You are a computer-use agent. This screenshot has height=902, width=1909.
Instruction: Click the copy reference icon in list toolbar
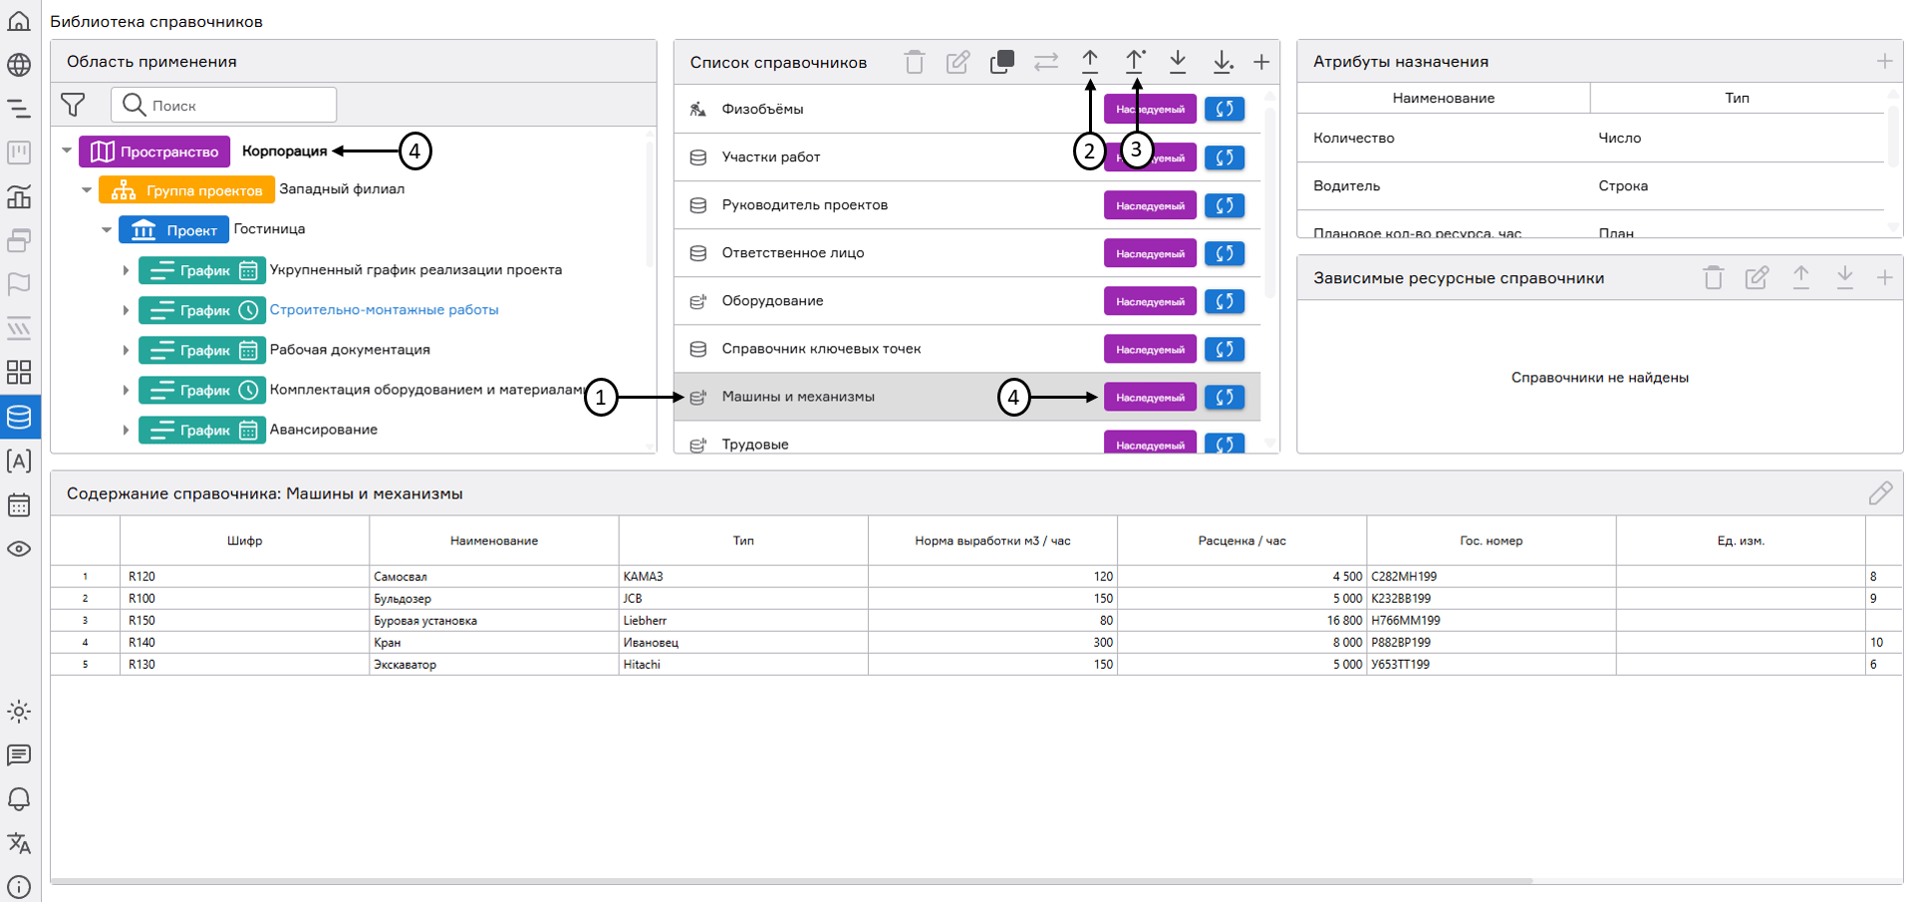click(1001, 63)
